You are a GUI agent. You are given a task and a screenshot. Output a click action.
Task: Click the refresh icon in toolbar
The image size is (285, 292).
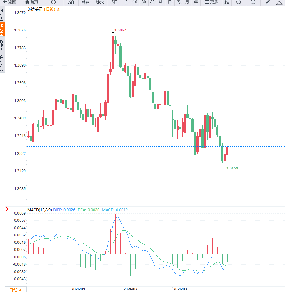tap(53, 2)
